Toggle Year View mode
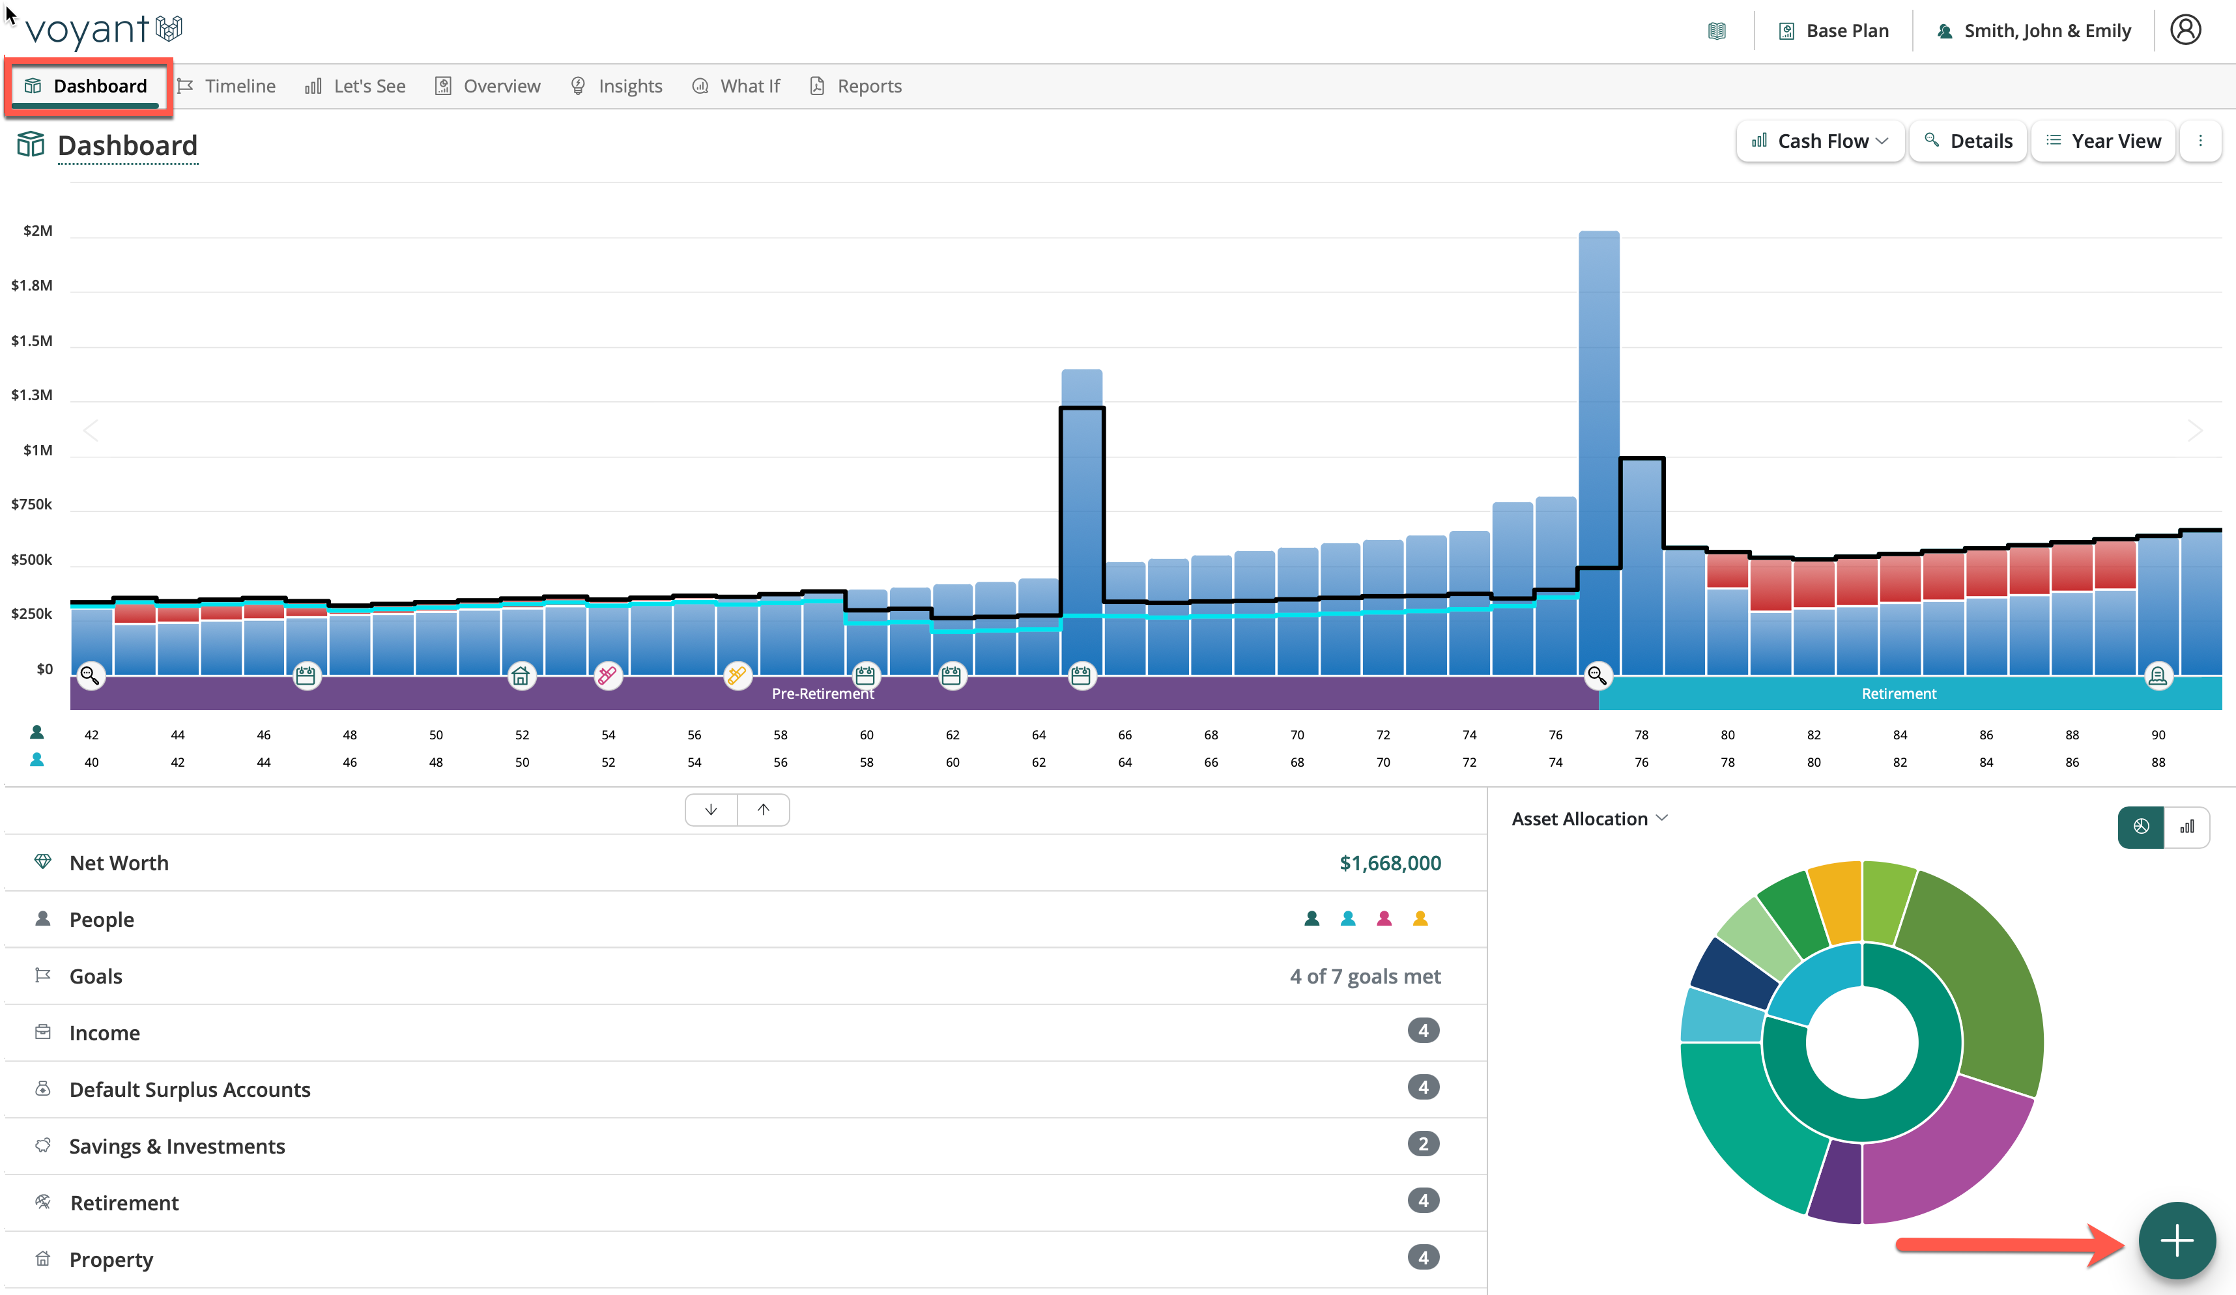 (x=2103, y=141)
